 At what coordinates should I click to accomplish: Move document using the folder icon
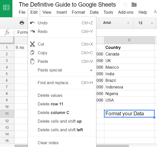click(134, 5)
